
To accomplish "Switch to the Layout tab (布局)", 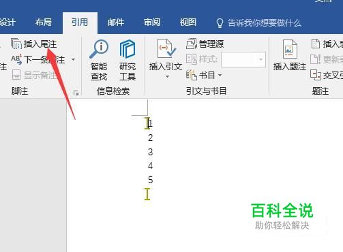I will 44,22.
